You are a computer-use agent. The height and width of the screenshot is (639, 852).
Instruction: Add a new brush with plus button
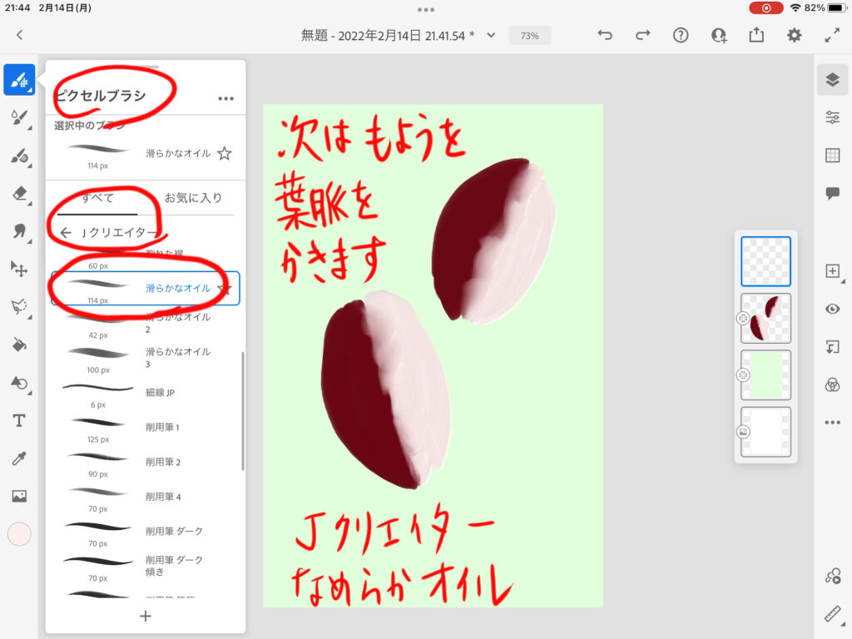pos(146,616)
